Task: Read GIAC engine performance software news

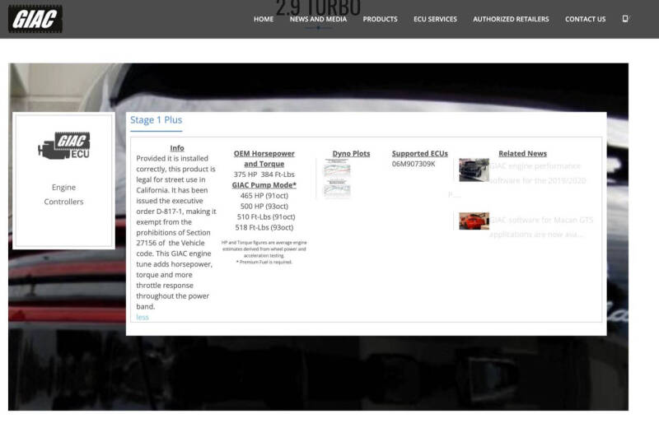Action: [x=538, y=174]
